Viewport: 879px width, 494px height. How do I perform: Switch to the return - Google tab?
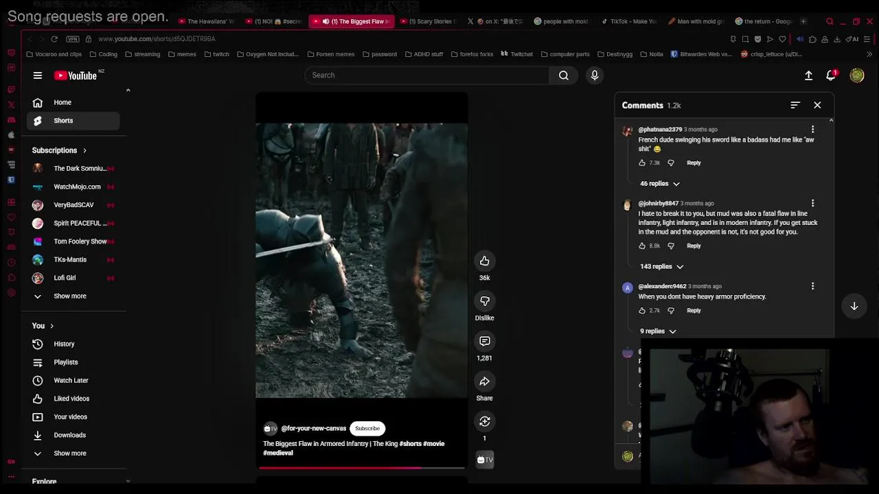764,21
